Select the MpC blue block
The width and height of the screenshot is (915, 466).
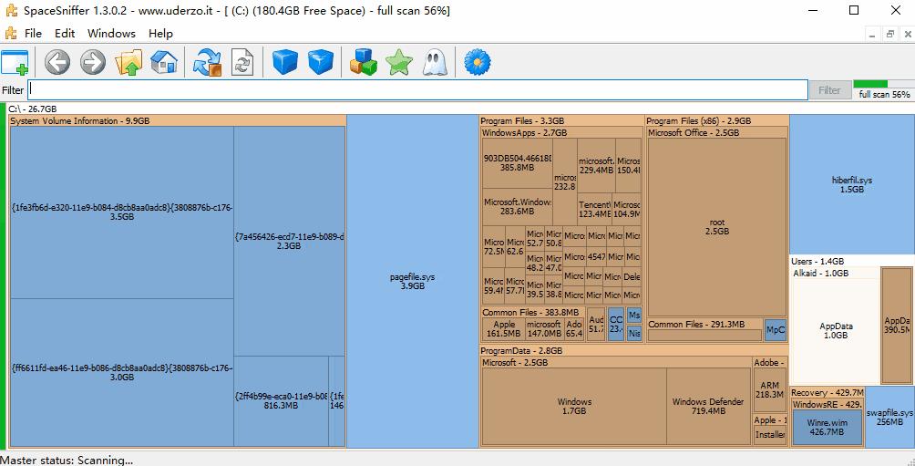tap(776, 330)
